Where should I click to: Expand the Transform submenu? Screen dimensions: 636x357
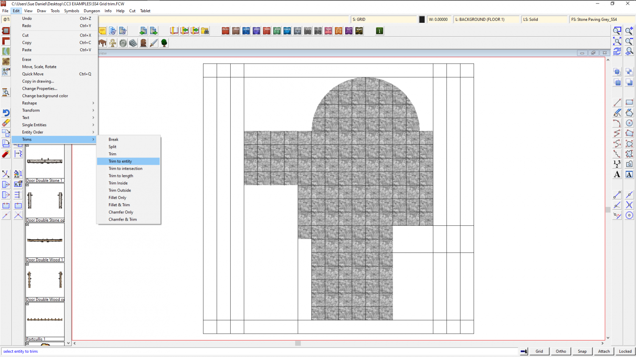54,110
